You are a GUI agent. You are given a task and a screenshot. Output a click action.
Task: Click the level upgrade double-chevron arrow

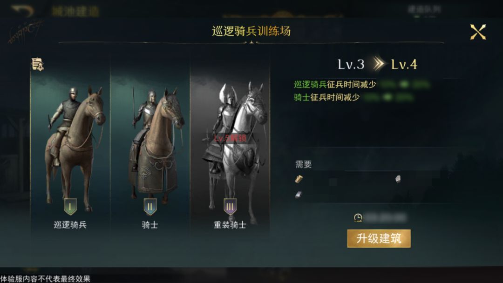pos(378,64)
